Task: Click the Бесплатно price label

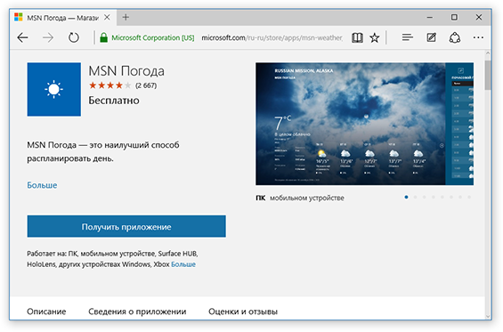Action: (x=114, y=101)
